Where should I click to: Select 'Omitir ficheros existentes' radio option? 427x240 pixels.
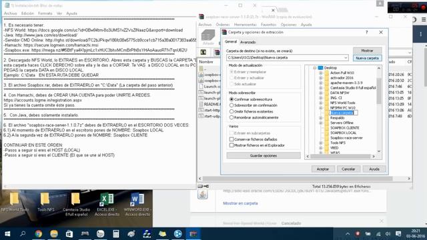pos(232,111)
